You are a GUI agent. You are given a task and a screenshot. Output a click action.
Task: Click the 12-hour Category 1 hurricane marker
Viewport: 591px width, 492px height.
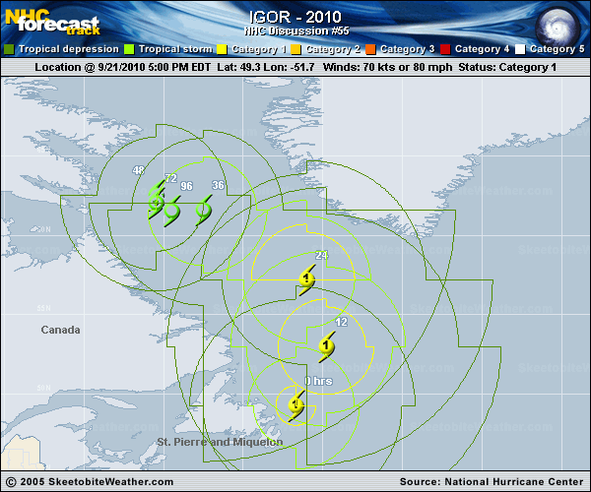(x=326, y=346)
